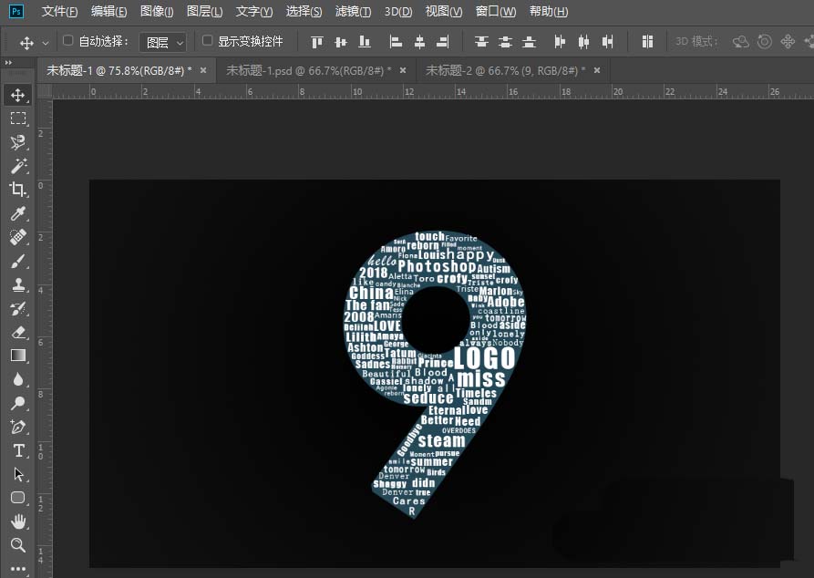Align left edges in options bar
The image size is (814, 578).
[396, 42]
